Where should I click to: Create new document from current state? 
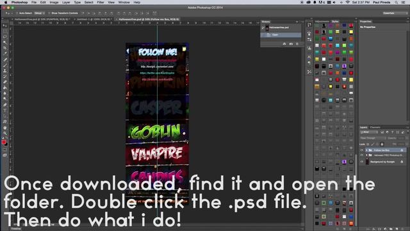click(284, 44)
